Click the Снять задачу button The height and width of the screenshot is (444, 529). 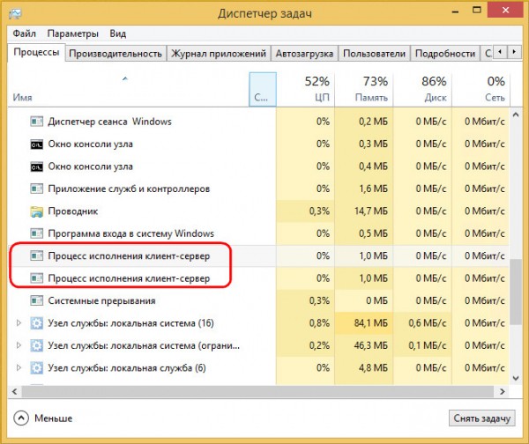pyautogui.click(x=481, y=418)
